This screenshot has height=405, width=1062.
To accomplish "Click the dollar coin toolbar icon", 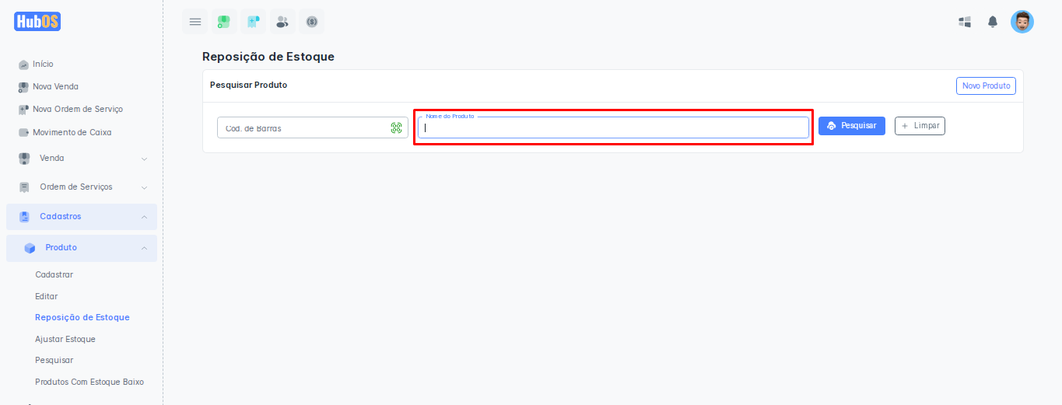I will [x=311, y=22].
